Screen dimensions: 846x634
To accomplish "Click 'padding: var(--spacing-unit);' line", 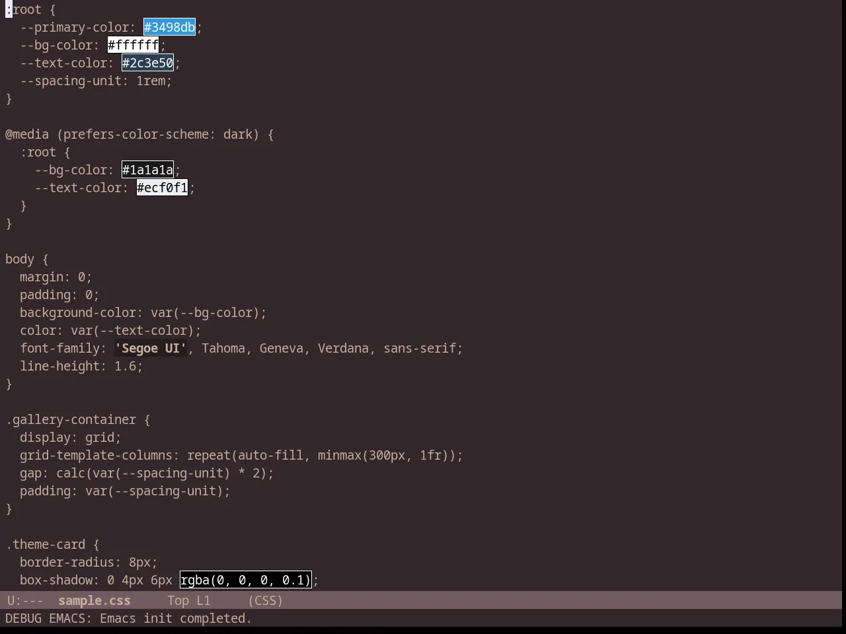I will point(125,491).
